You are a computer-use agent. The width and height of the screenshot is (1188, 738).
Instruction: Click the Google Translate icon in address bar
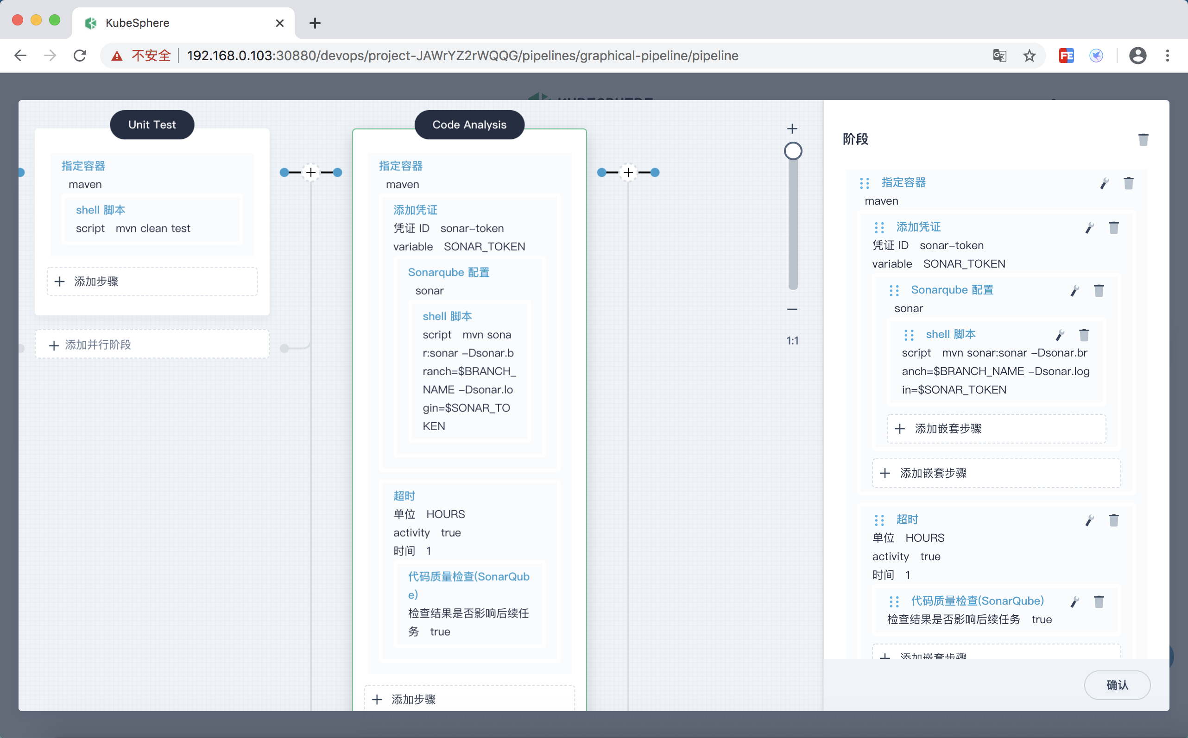pos(999,56)
